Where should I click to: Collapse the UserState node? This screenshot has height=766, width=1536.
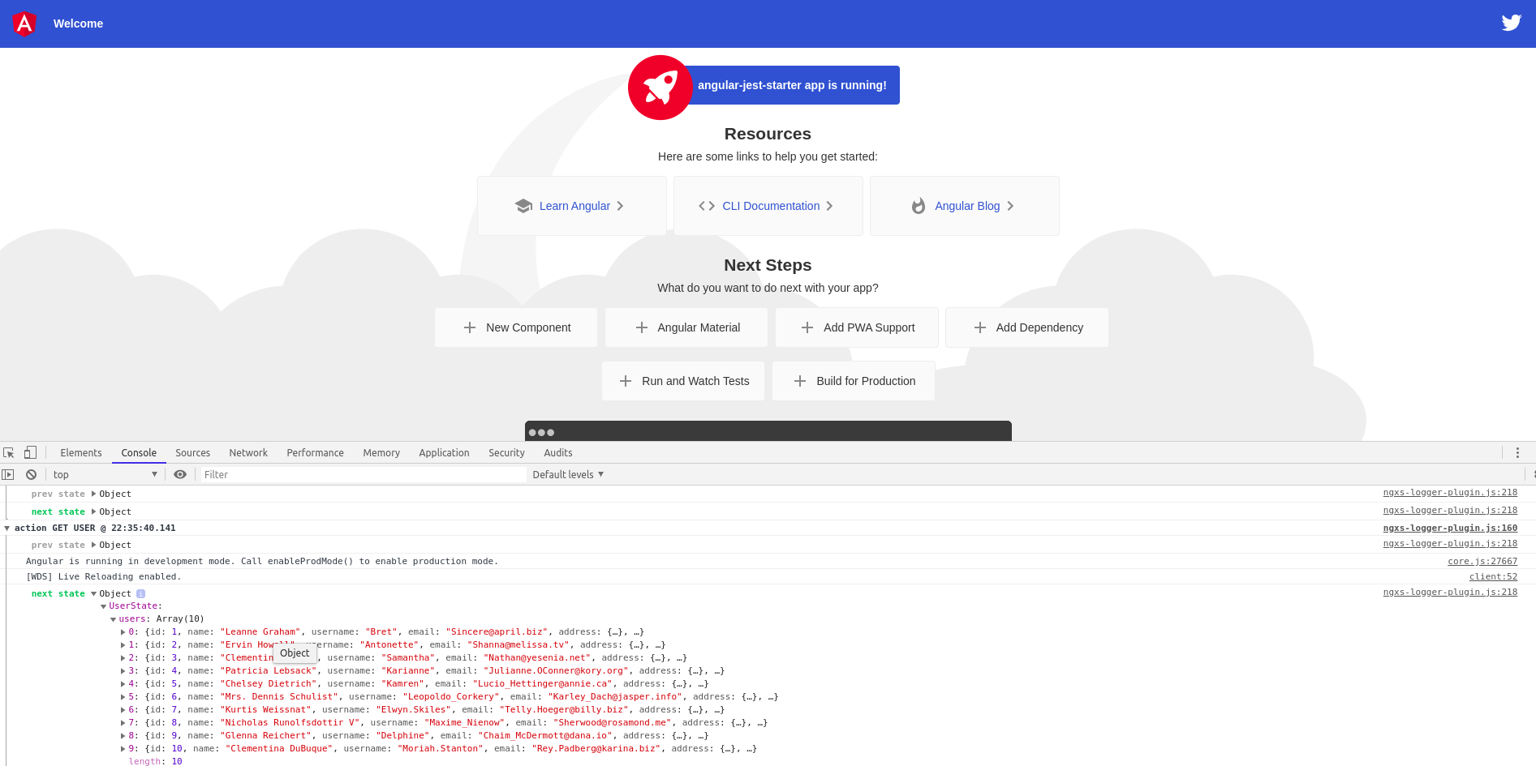[104, 606]
